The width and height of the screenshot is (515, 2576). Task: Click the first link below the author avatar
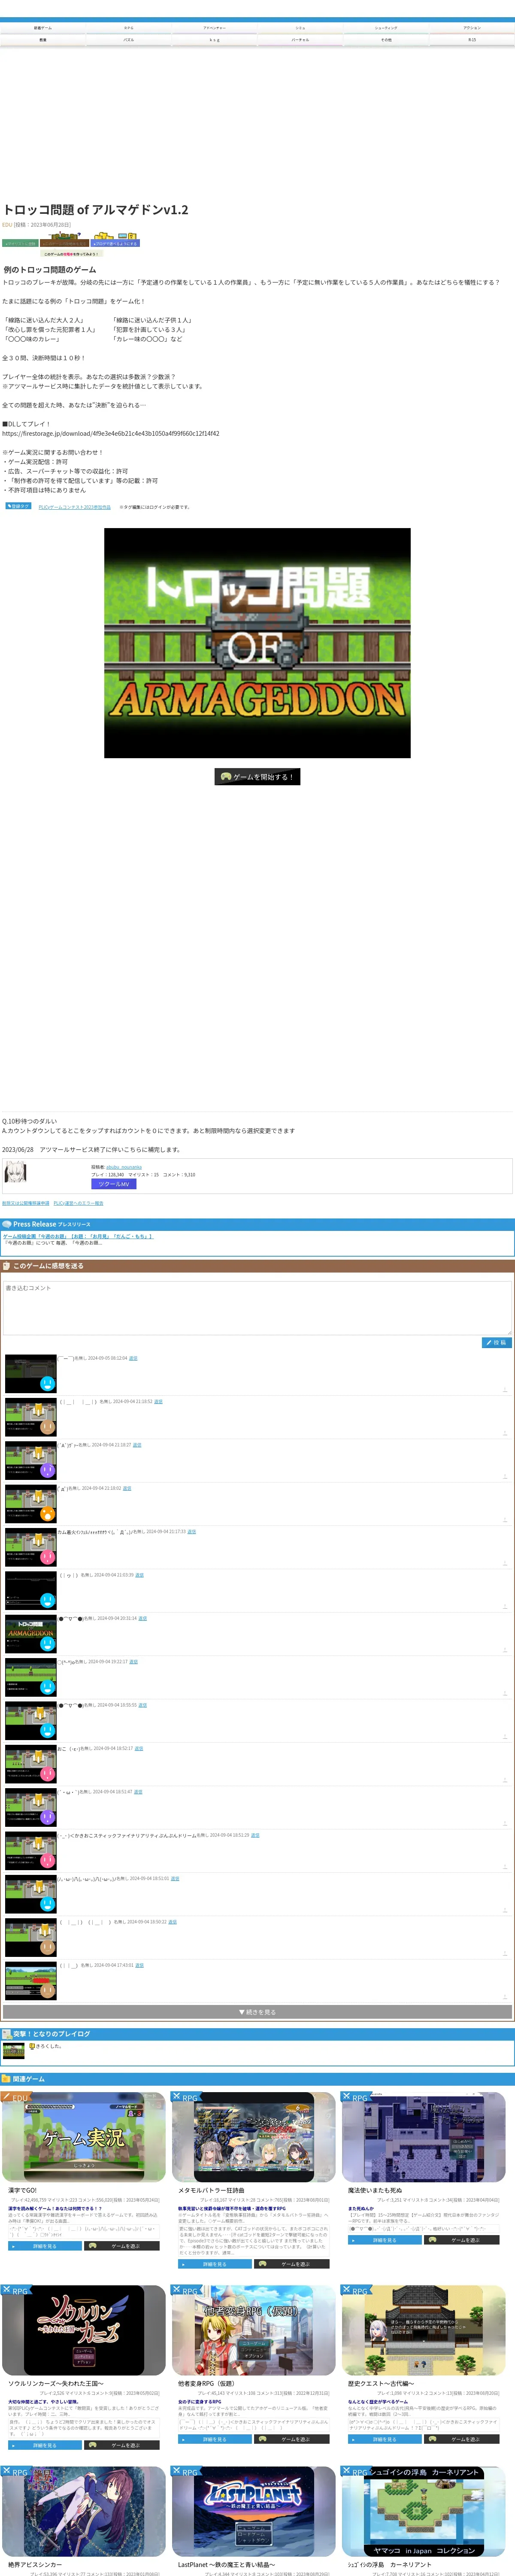[26, 1203]
